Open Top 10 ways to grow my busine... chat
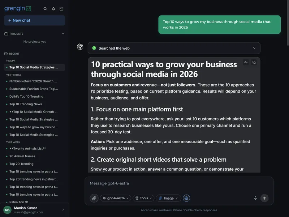The width and height of the screenshot is (289, 217). tap(34, 127)
